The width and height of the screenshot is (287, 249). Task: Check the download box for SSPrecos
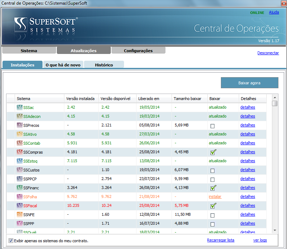pos(213,126)
